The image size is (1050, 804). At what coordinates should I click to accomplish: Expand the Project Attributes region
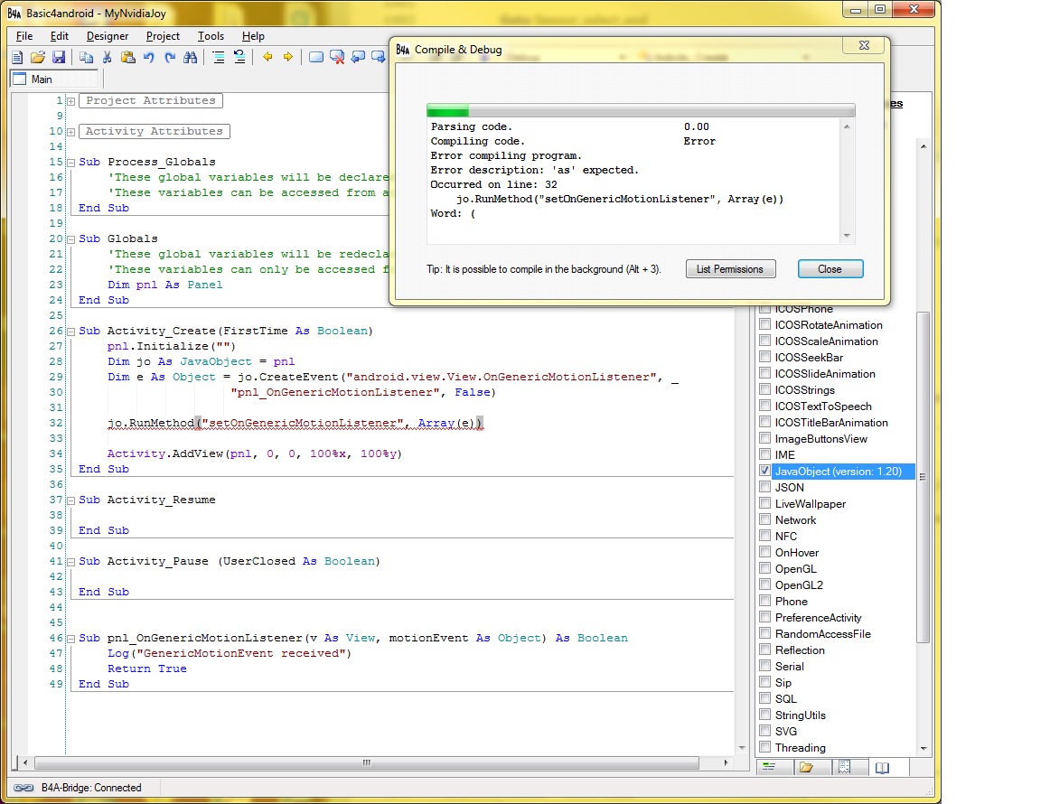(71, 101)
